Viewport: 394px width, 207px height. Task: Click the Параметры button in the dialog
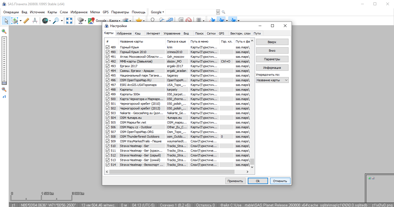point(272,59)
